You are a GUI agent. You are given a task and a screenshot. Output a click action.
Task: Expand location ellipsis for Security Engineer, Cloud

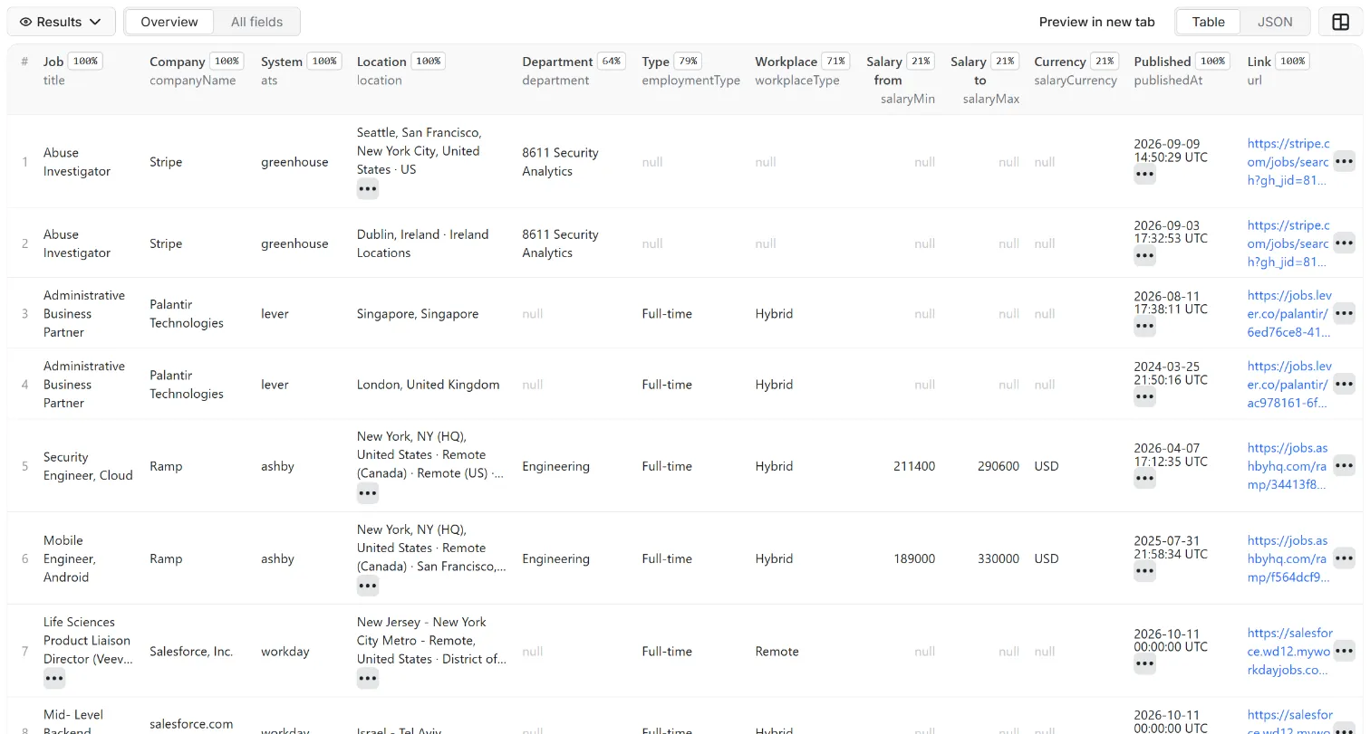(x=367, y=493)
